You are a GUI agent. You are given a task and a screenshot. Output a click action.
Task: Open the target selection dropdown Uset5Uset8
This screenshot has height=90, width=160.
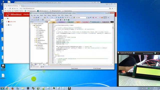(x=56, y=20)
